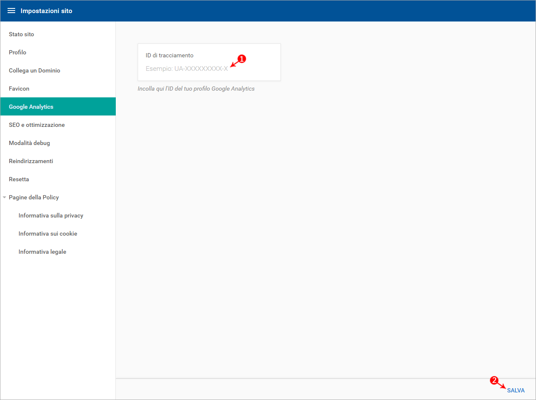Select the Resetta option
Image resolution: width=536 pixels, height=400 pixels.
pyautogui.click(x=58, y=179)
